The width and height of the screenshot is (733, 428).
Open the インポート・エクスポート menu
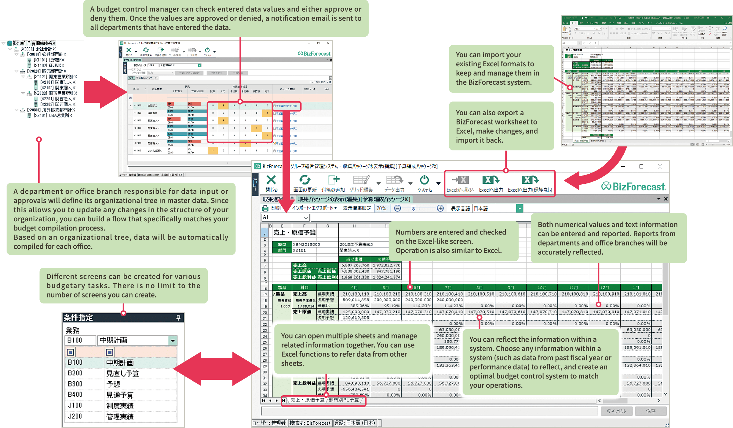(314, 208)
